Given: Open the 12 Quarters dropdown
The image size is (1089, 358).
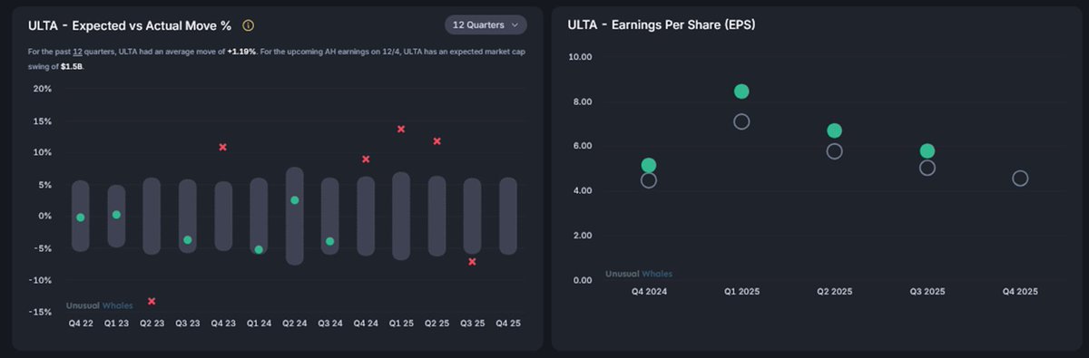Looking at the screenshot, I should (486, 24).
